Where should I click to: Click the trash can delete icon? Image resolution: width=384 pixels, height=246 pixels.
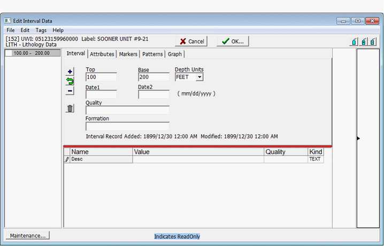click(70, 109)
